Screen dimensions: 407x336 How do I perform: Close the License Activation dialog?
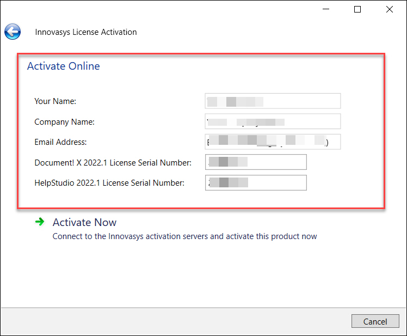tap(390, 9)
